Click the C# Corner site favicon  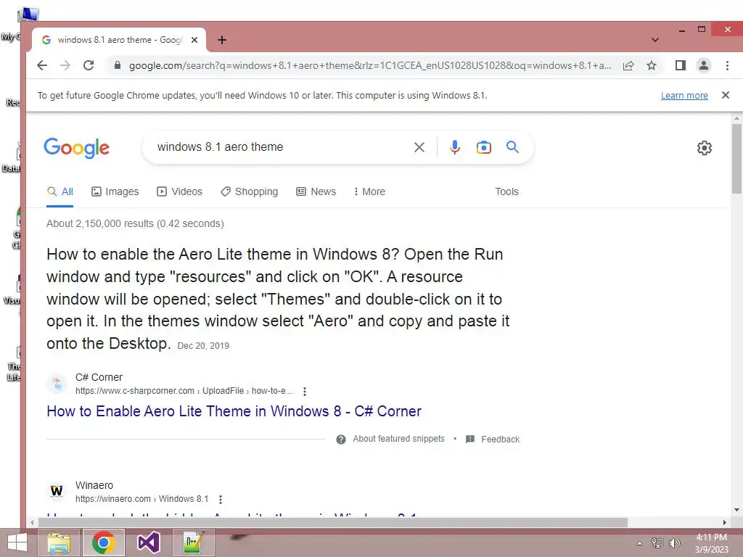(57, 384)
